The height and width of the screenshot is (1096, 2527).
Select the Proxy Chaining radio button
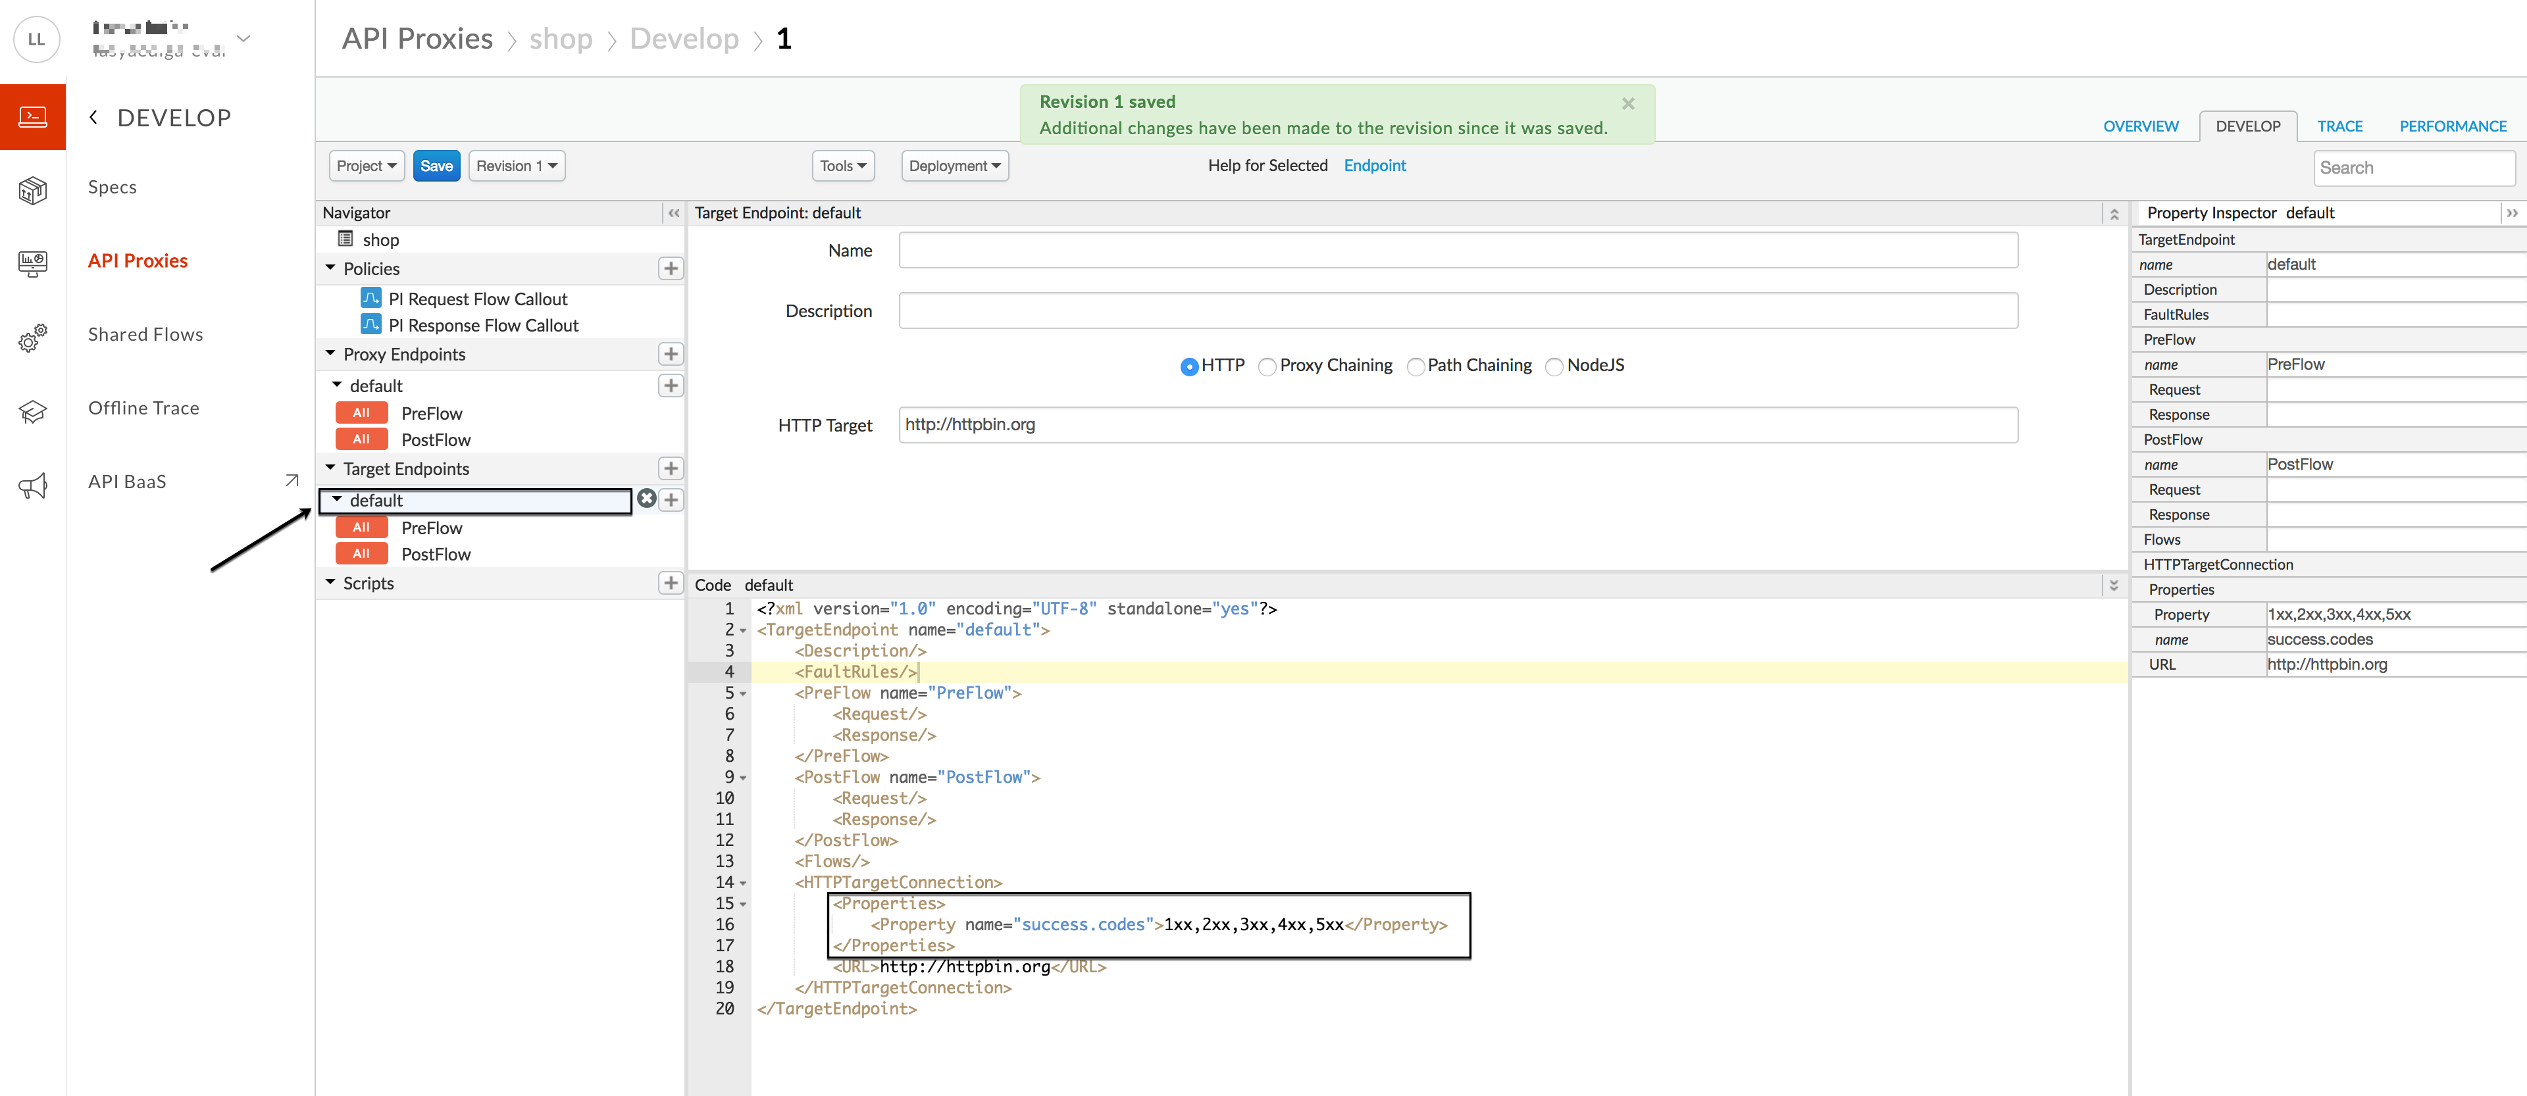(x=1267, y=366)
